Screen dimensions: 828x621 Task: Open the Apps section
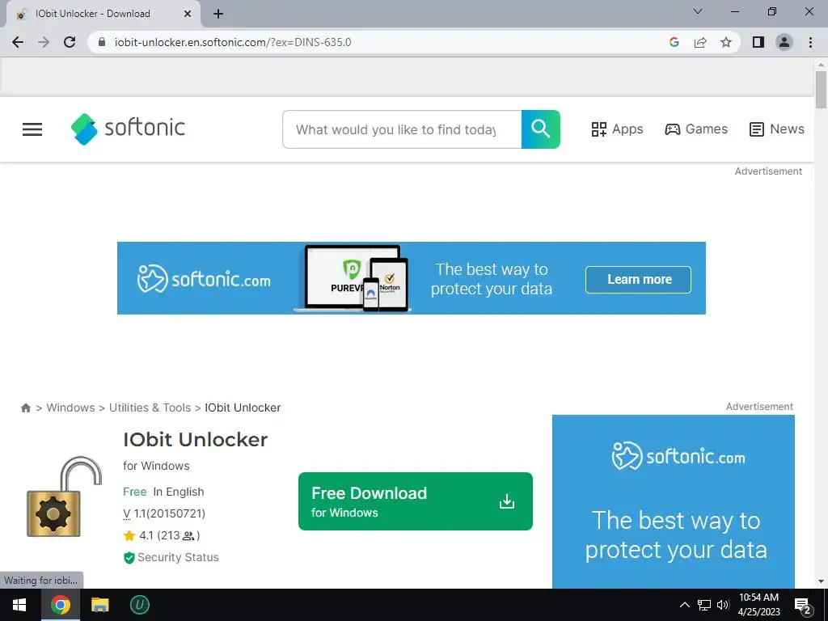click(617, 129)
